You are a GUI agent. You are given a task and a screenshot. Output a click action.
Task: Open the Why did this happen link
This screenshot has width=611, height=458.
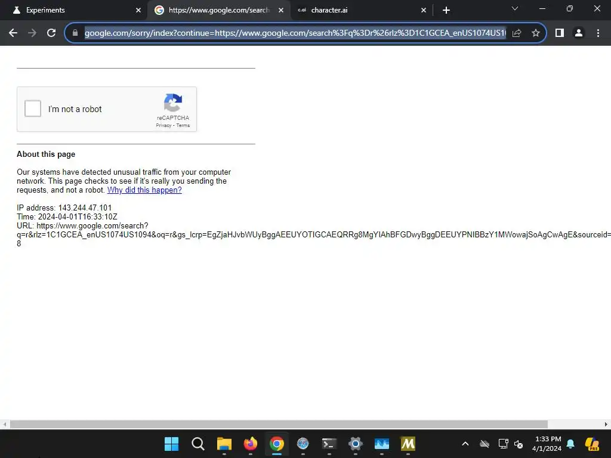coord(144,190)
